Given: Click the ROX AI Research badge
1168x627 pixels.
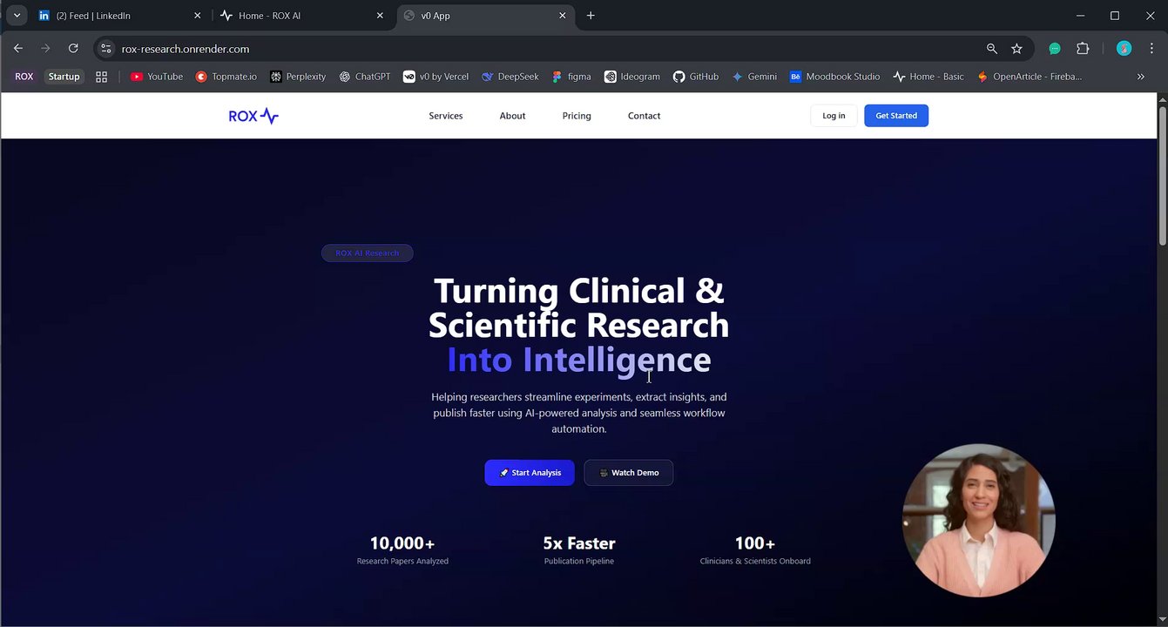Looking at the screenshot, I should 367,253.
